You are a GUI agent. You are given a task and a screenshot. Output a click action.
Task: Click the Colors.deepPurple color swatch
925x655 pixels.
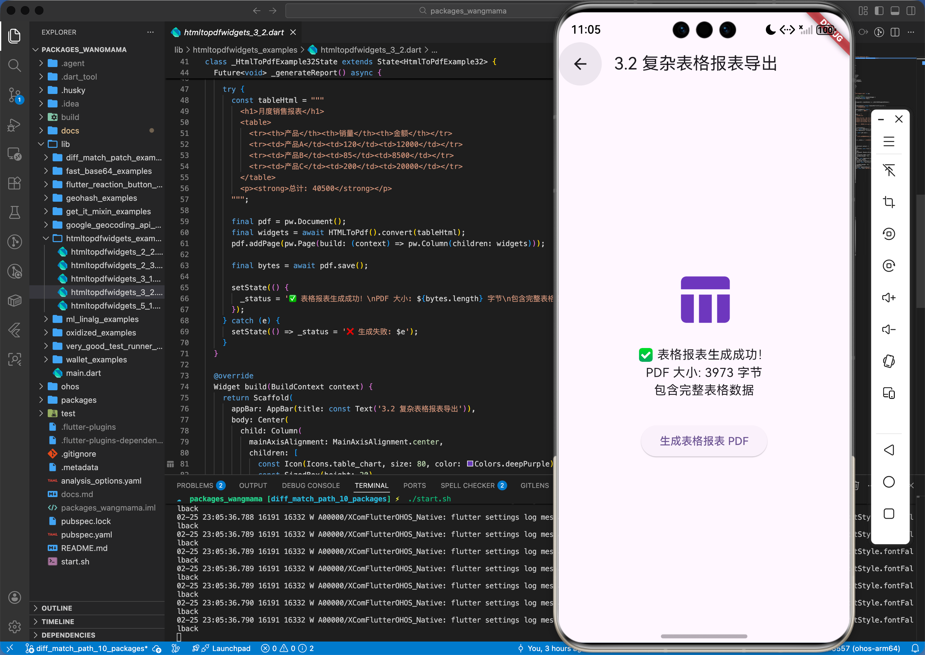(470, 463)
